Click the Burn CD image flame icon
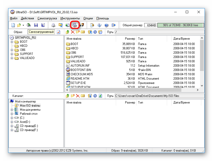The width and height of the screenshot is (213, 161). [82, 25]
